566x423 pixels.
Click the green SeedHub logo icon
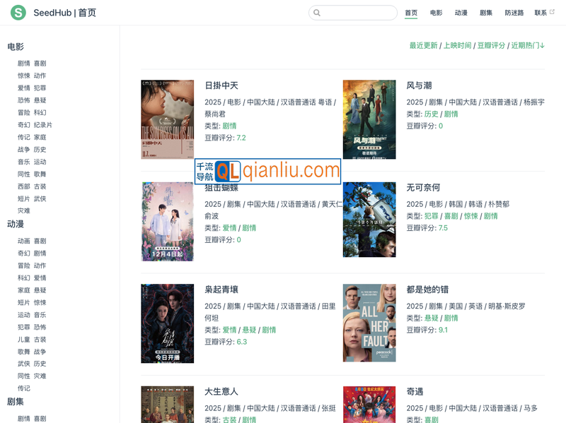[x=18, y=13]
